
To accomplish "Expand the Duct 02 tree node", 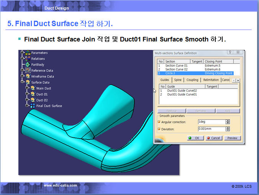I will [x=27, y=100].
